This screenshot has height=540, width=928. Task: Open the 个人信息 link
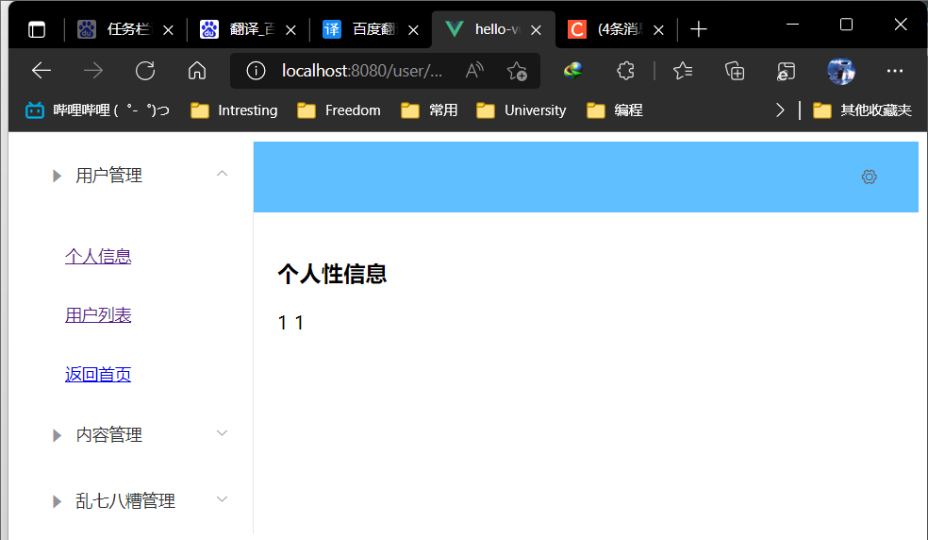pyautogui.click(x=98, y=257)
